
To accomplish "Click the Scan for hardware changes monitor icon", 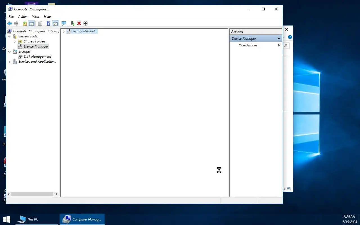I will [x=64, y=24].
